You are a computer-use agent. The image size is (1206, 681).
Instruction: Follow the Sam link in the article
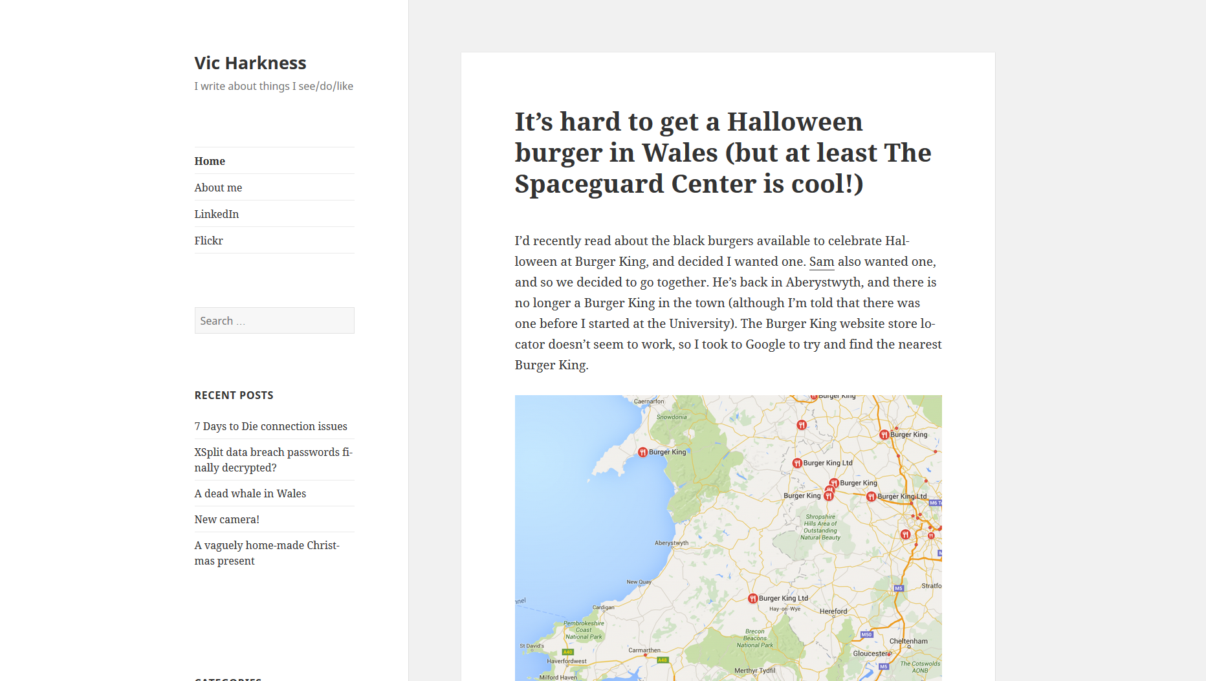822,261
